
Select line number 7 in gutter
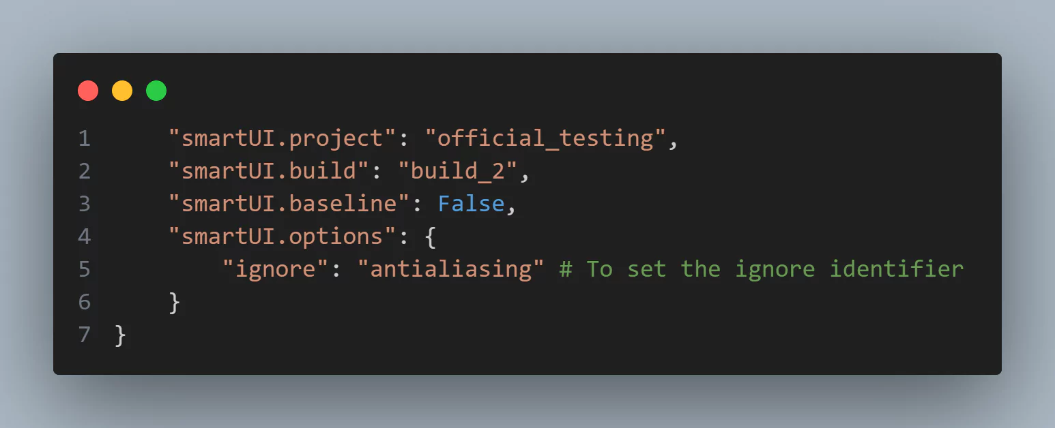click(85, 335)
